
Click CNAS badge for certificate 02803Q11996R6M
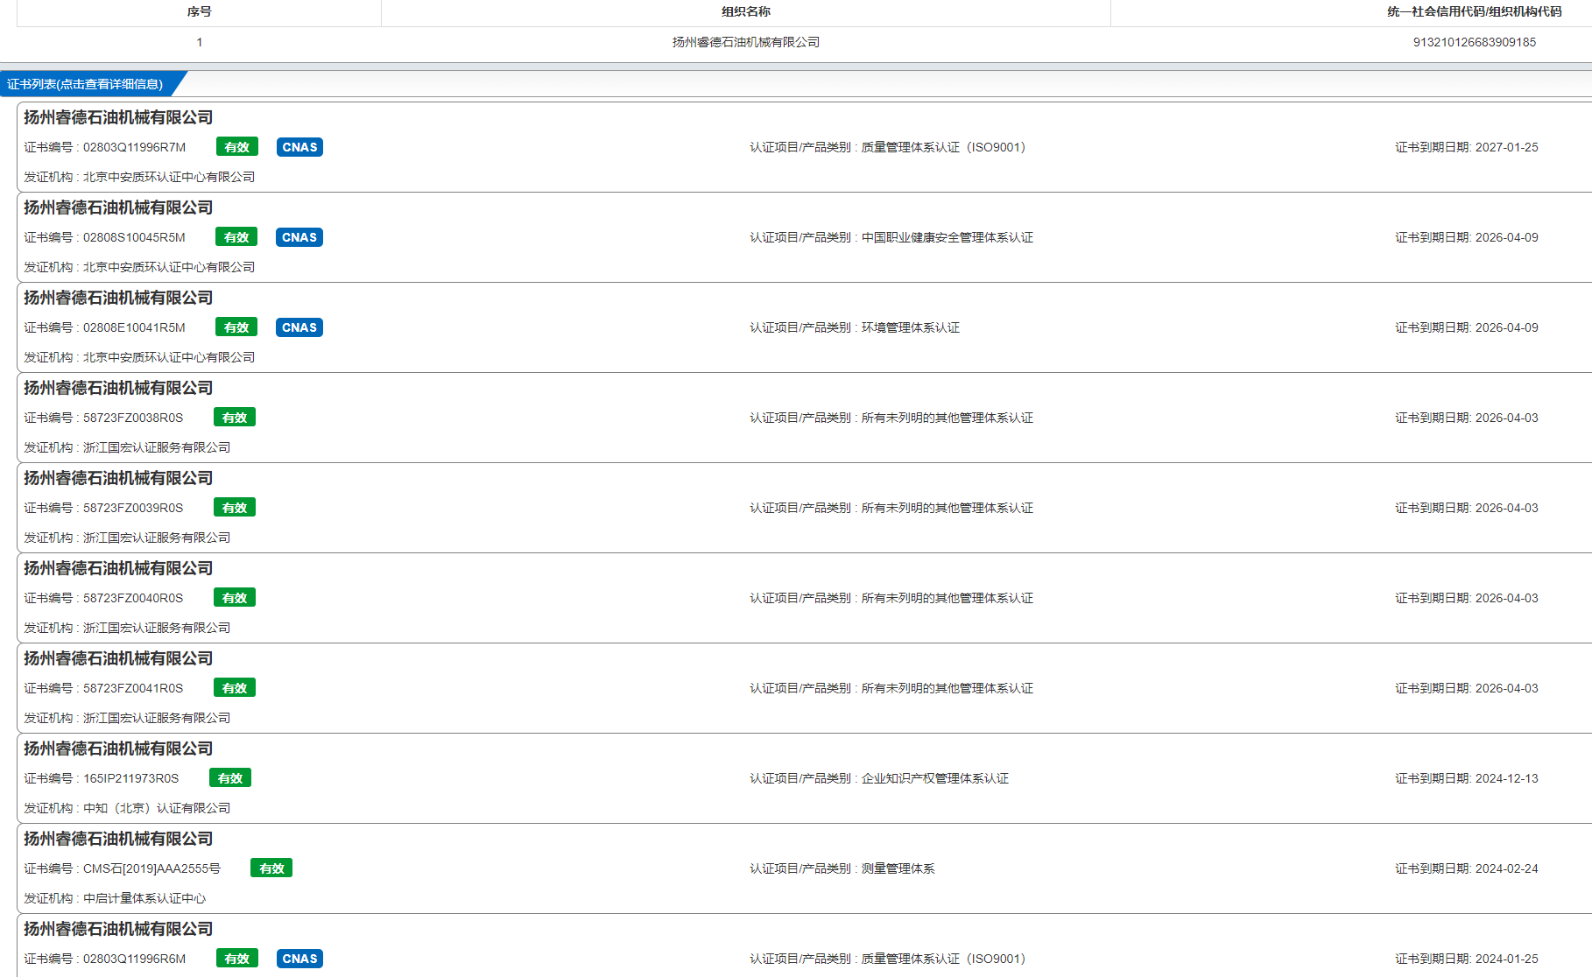click(x=299, y=959)
